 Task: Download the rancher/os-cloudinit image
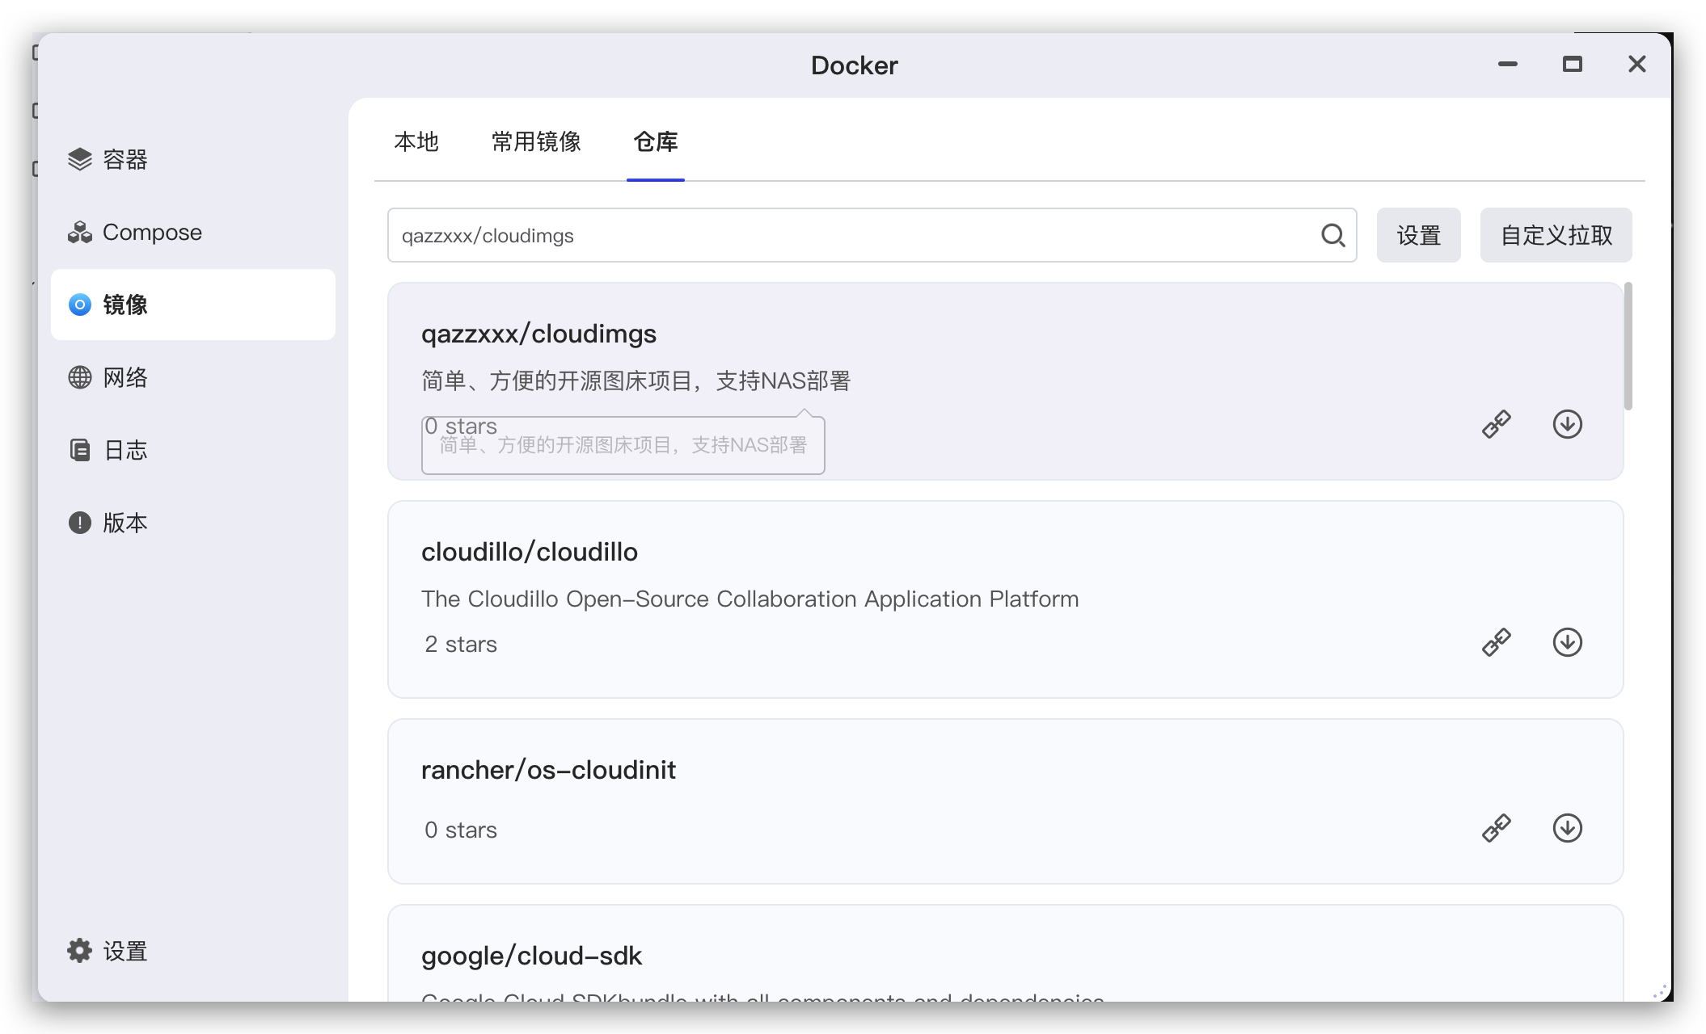pos(1567,828)
